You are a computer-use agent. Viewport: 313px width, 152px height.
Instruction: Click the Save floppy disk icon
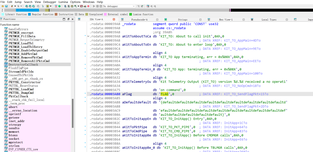click(6, 6)
